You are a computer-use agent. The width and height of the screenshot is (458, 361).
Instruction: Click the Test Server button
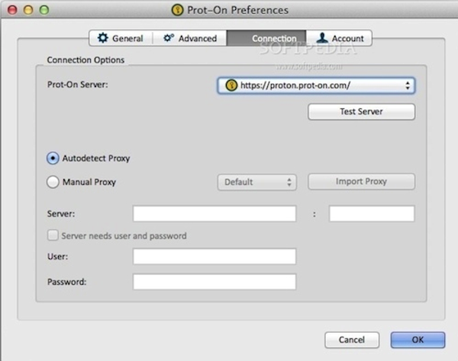point(361,112)
